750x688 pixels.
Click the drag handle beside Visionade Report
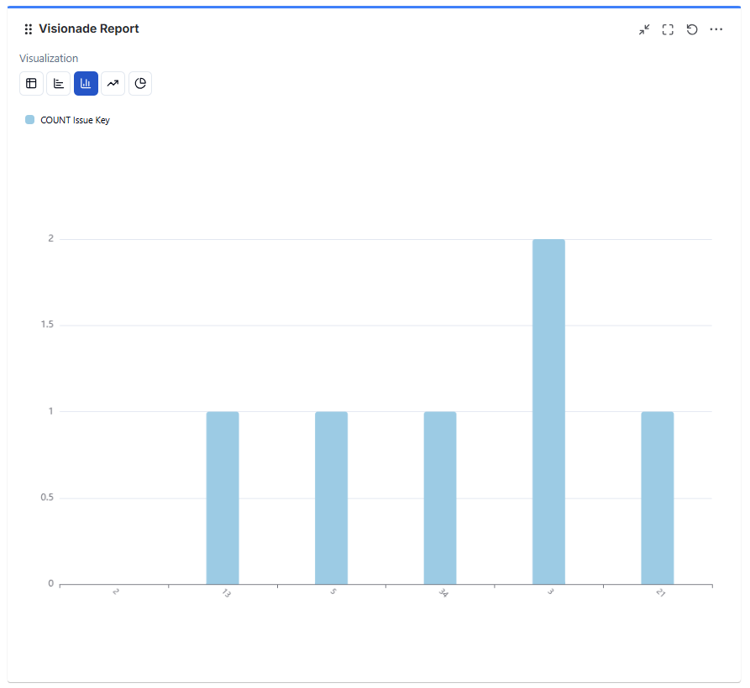29,29
